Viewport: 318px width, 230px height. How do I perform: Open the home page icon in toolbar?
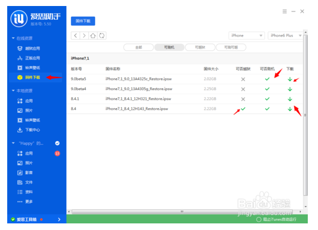pos(93,35)
